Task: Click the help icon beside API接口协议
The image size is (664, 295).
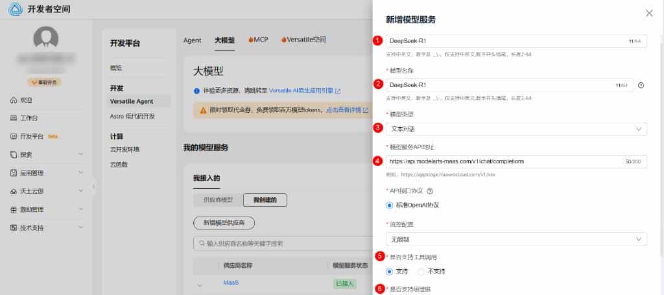Action: pyautogui.click(x=431, y=191)
